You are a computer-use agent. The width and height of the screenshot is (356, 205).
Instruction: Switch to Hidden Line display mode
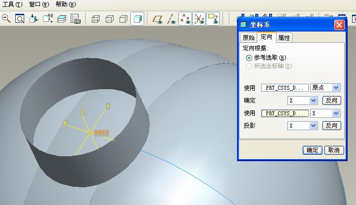tap(110, 19)
